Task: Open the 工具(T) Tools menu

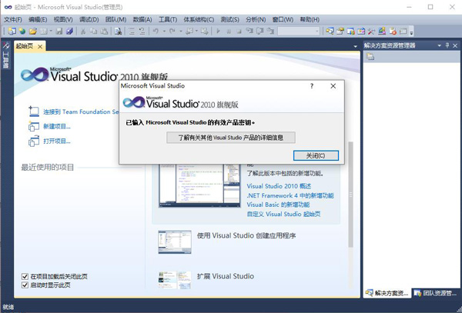Action: [168, 20]
